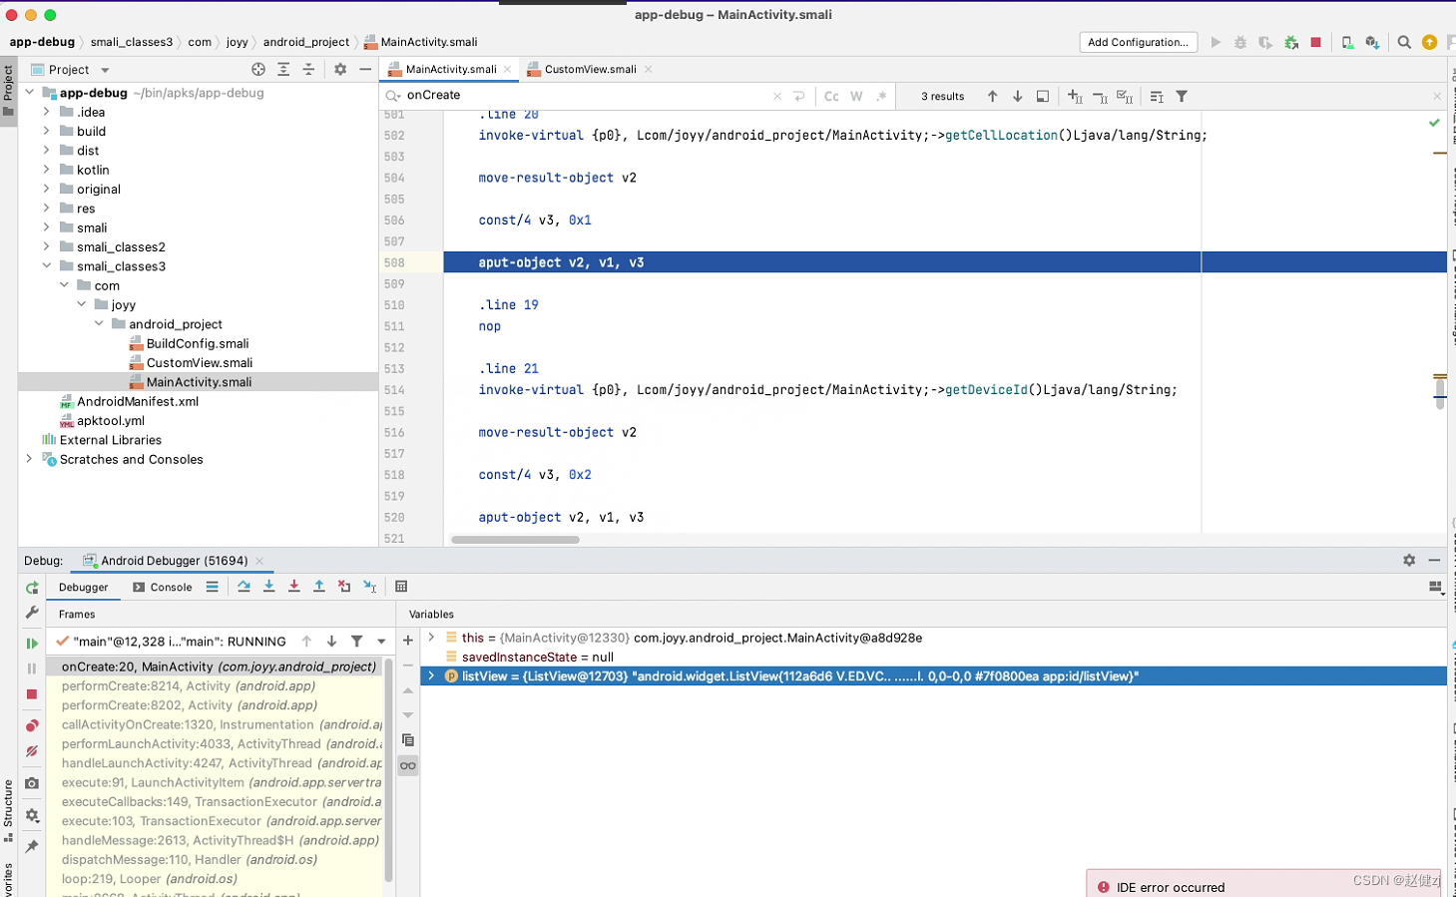Expand the 'this' variable node
This screenshot has height=897, width=1456.
point(431,638)
